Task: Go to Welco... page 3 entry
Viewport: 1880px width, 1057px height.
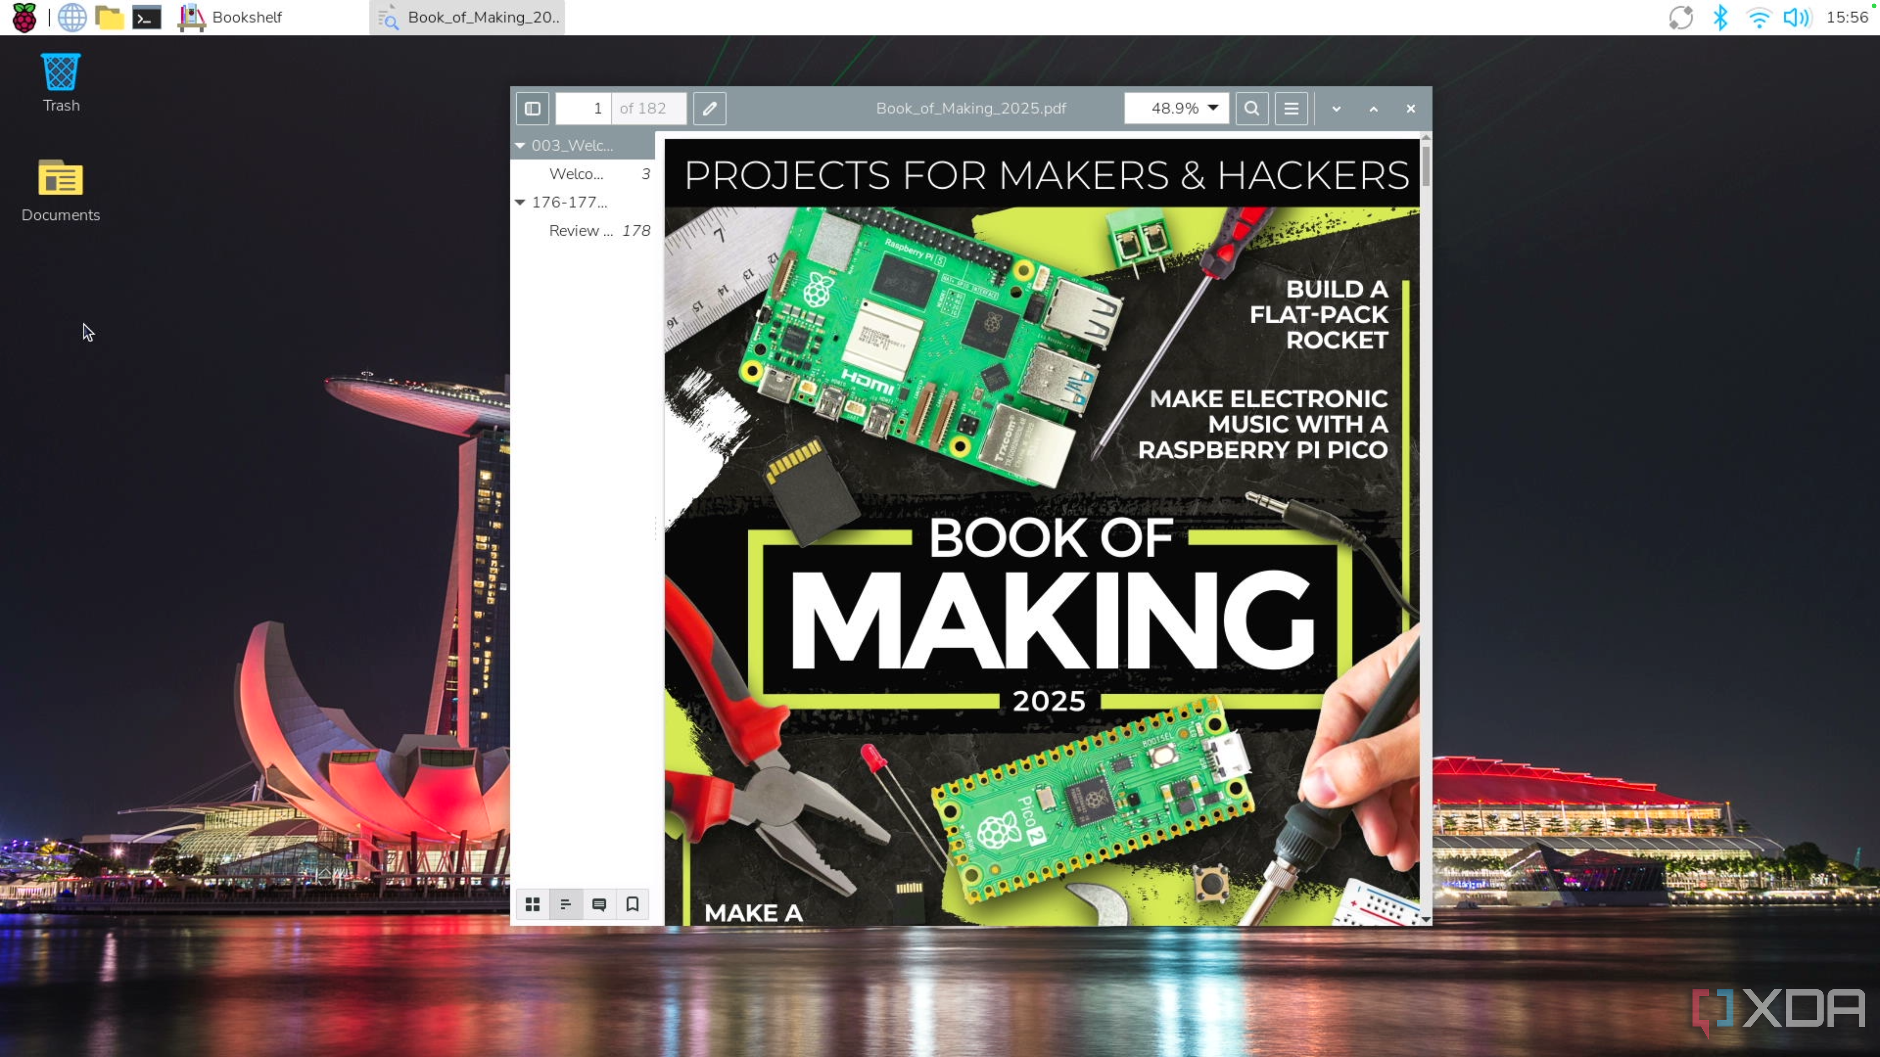Action: [x=583, y=174]
